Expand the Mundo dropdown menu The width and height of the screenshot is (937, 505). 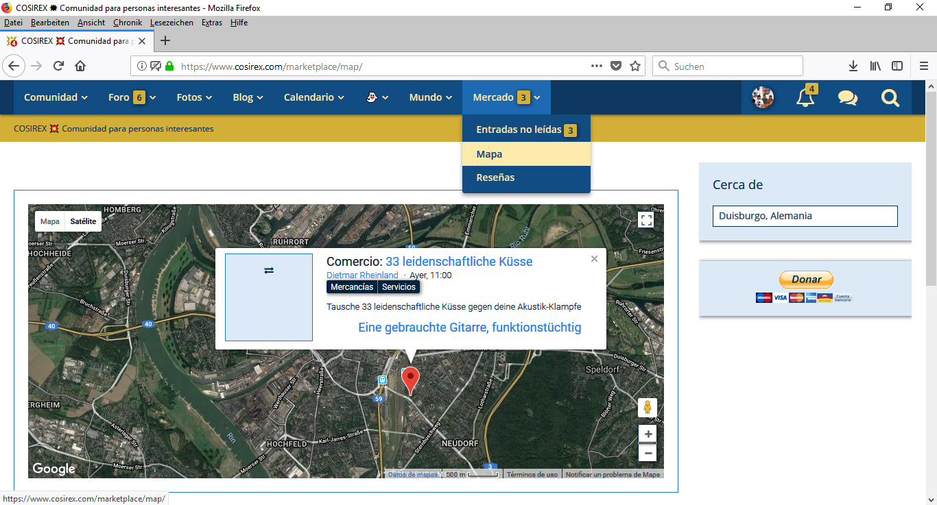(x=430, y=97)
